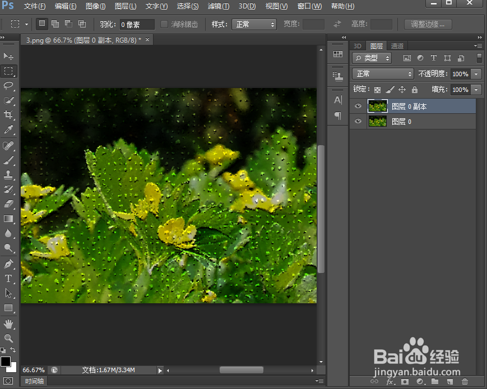Image resolution: width=487 pixels, height=389 pixels.
Task: Select the Rectangular Marquee tool
Action: 8,71
